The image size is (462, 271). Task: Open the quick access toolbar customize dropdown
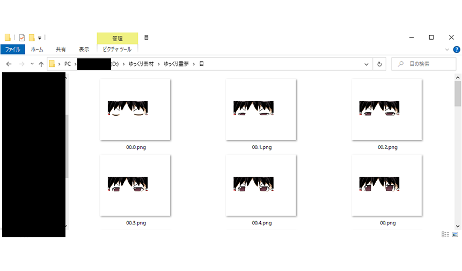click(40, 38)
